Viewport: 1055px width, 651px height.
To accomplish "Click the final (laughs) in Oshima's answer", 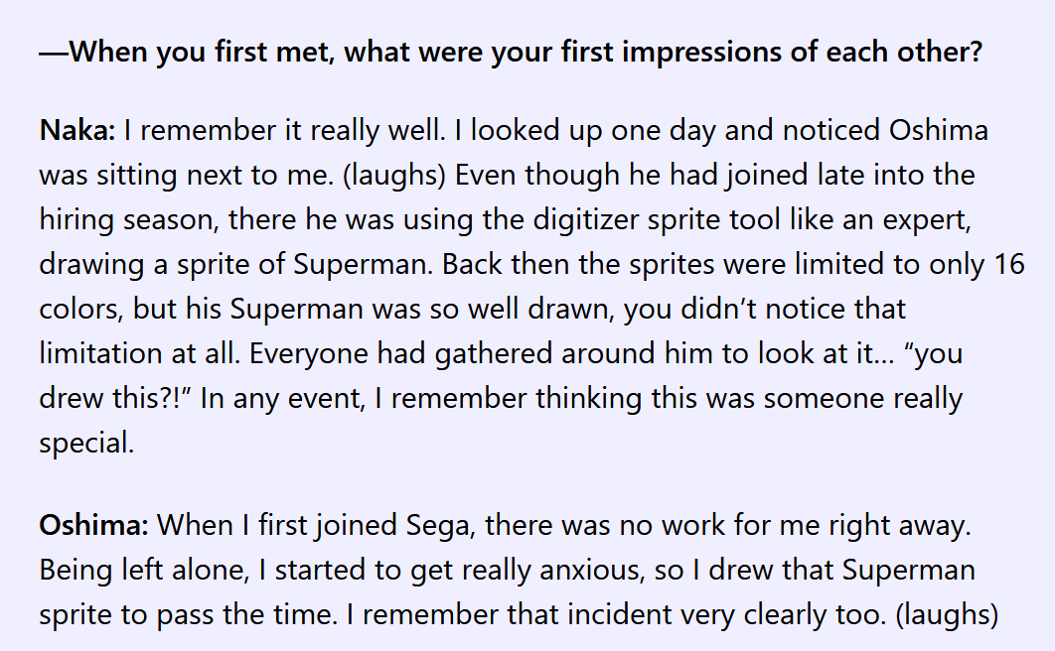I will click(948, 614).
